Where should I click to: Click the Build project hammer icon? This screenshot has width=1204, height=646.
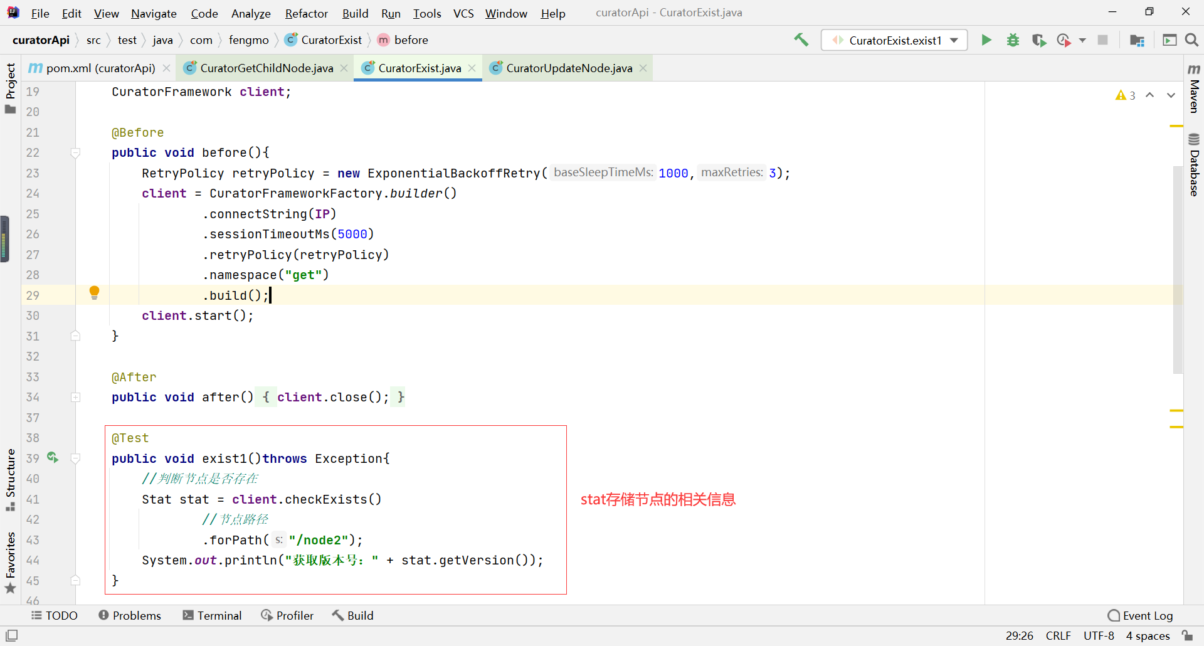(x=801, y=40)
